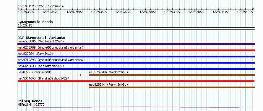Click ruler position 122503400

[50, 12]
